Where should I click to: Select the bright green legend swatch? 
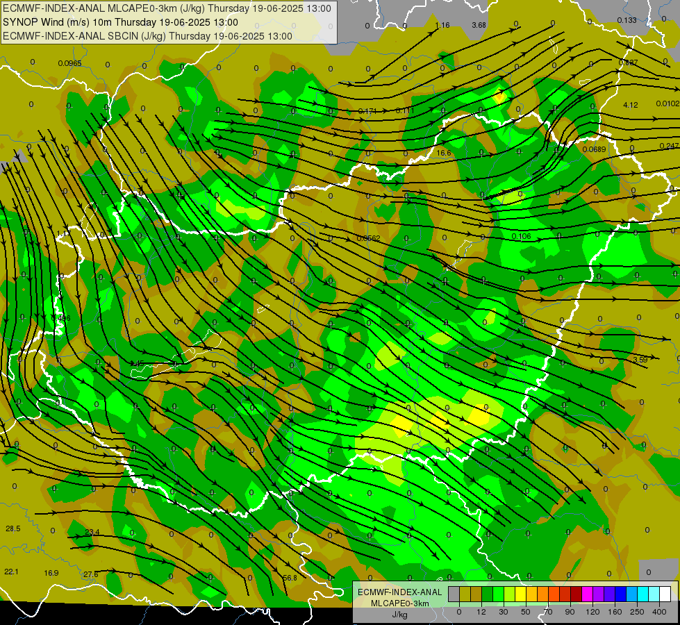[498, 594]
